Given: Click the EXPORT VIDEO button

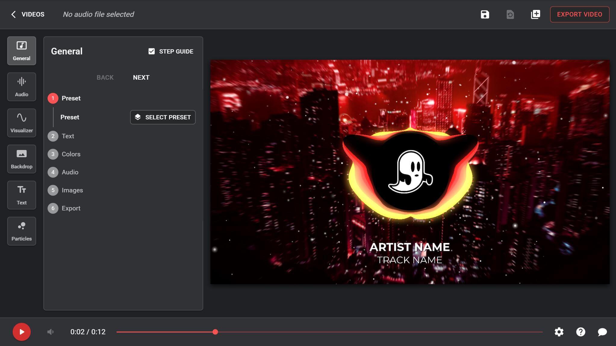Looking at the screenshot, I should [x=579, y=14].
